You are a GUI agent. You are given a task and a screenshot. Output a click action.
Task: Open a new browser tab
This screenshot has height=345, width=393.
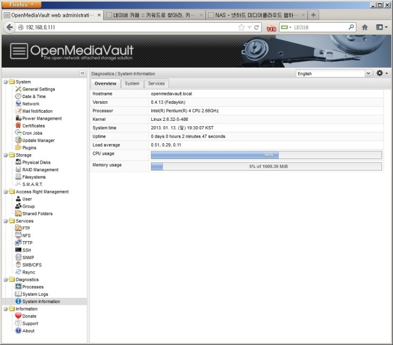(313, 15)
